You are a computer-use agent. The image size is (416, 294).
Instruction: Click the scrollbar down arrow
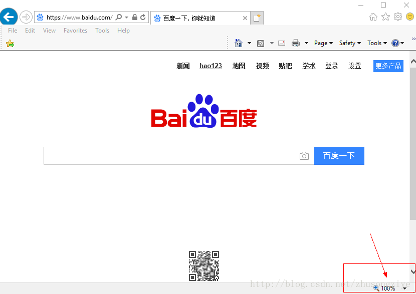click(x=413, y=271)
